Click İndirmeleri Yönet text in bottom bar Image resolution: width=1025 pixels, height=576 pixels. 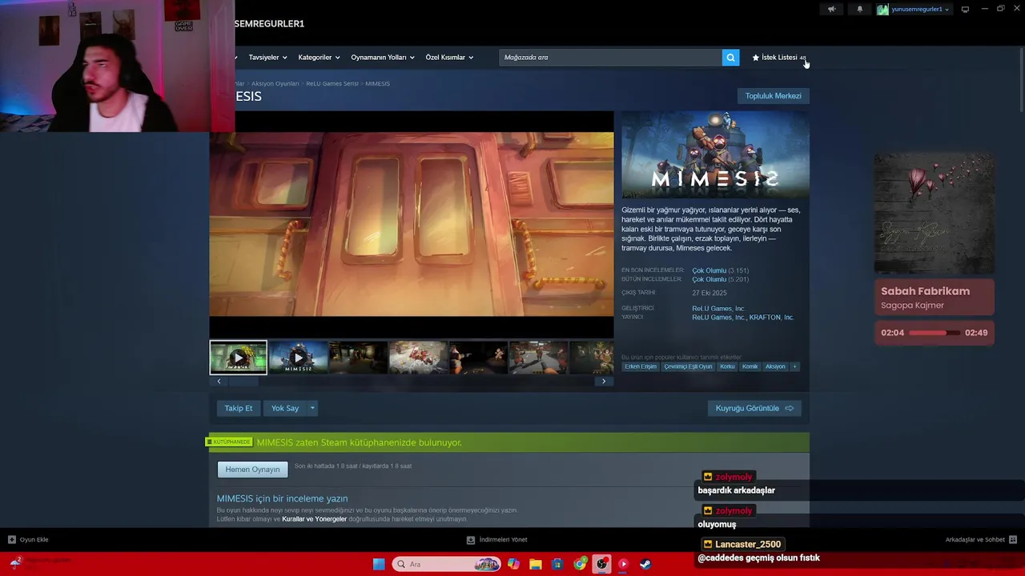click(x=503, y=539)
